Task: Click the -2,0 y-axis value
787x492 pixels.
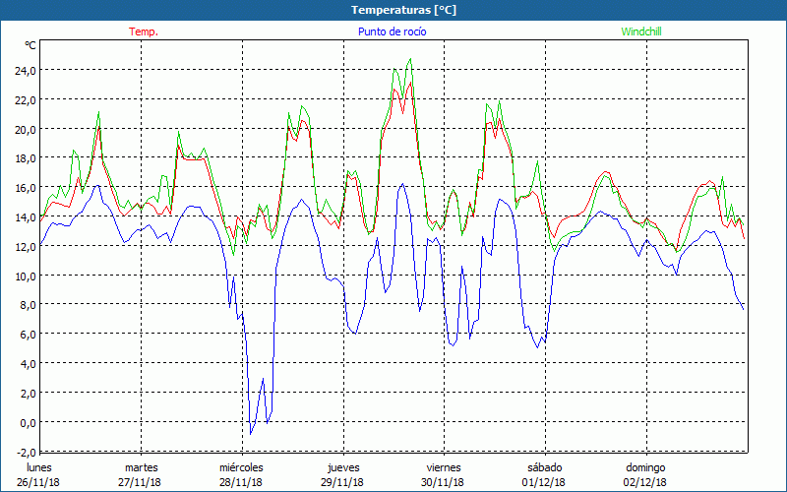Action: pos(27,453)
